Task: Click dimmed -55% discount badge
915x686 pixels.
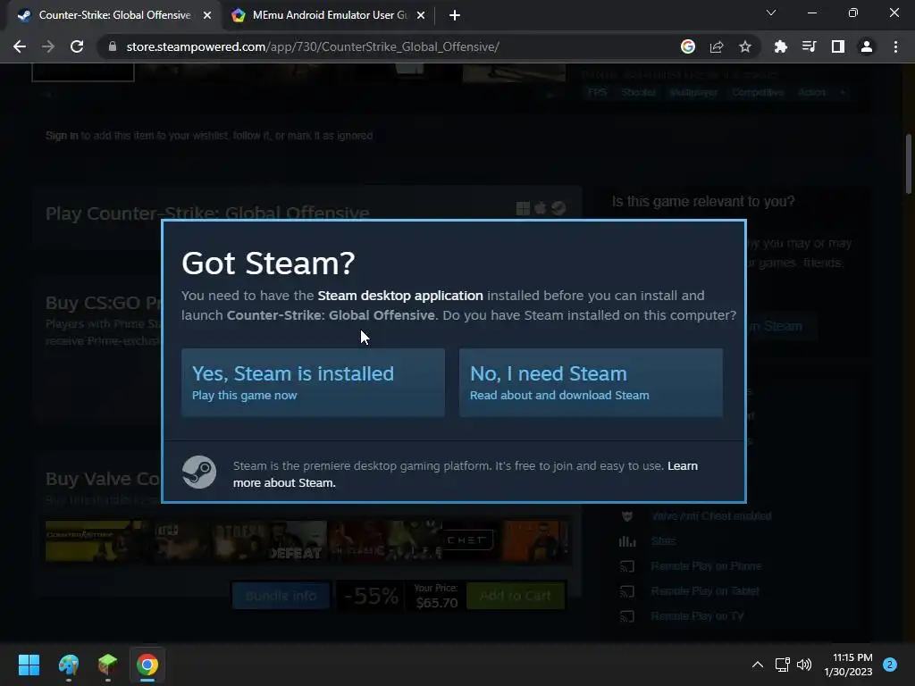Action: click(x=371, y=596)
